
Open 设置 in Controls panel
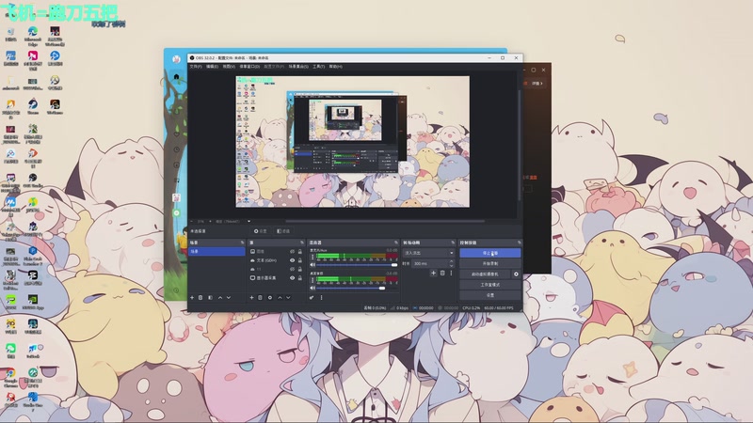[489, 295]
